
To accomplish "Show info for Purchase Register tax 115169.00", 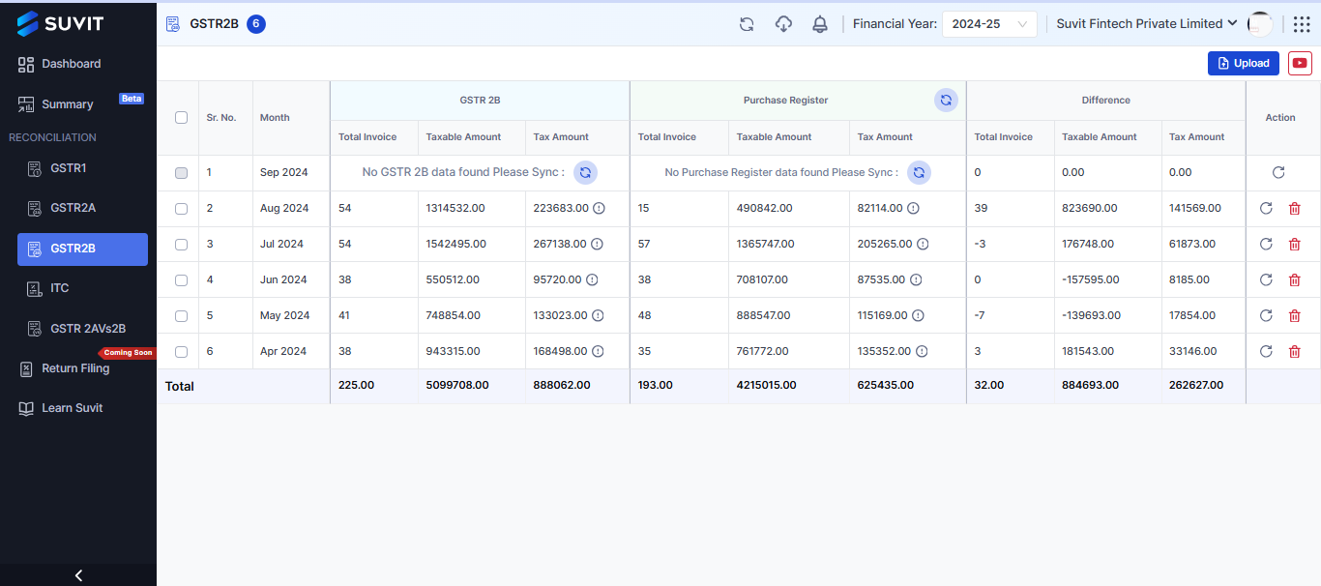I will click(x=918, y=315).
